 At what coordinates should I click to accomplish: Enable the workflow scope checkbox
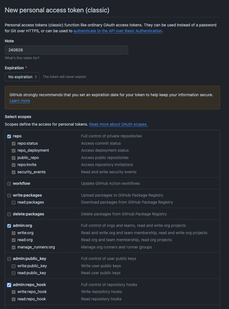[9, 184]
